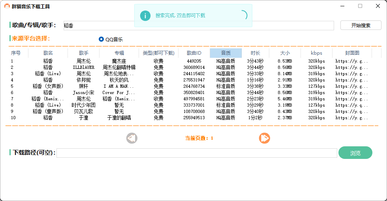The height and width of the screenshot is (201, 387).
Task: Maximize the application window
Action: 360,6
